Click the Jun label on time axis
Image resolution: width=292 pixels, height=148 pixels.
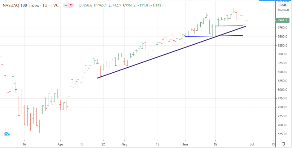[x=185, y=144]
